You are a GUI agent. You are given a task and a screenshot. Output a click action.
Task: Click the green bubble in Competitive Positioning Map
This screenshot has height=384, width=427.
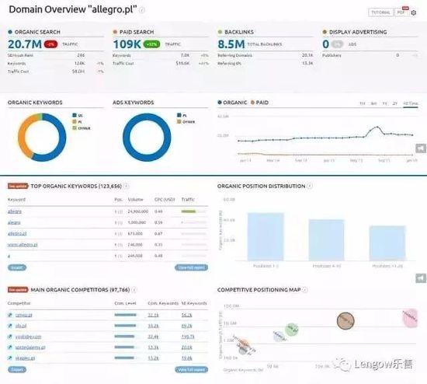tap(292, 330)
